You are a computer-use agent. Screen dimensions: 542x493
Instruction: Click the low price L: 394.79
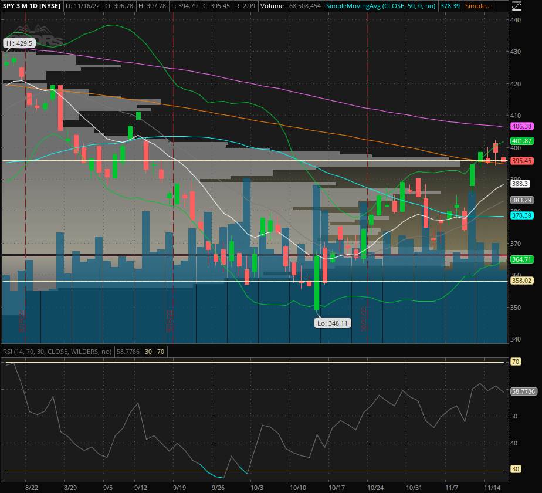click(x=184, y=6)
